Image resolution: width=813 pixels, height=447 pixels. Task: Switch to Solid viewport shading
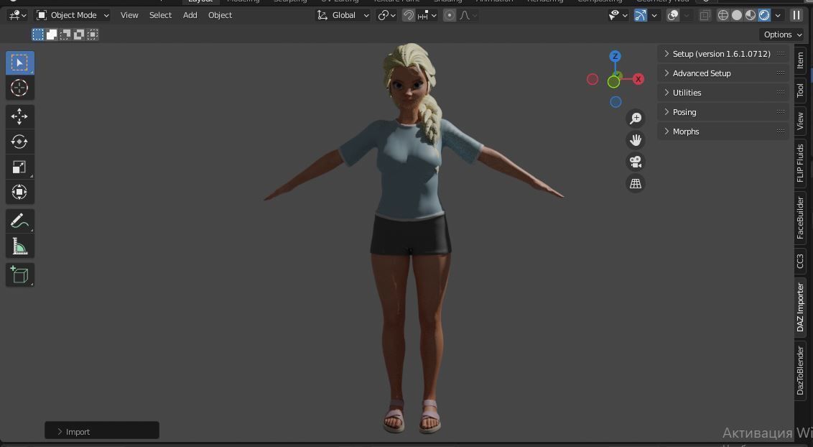(736, 16)
